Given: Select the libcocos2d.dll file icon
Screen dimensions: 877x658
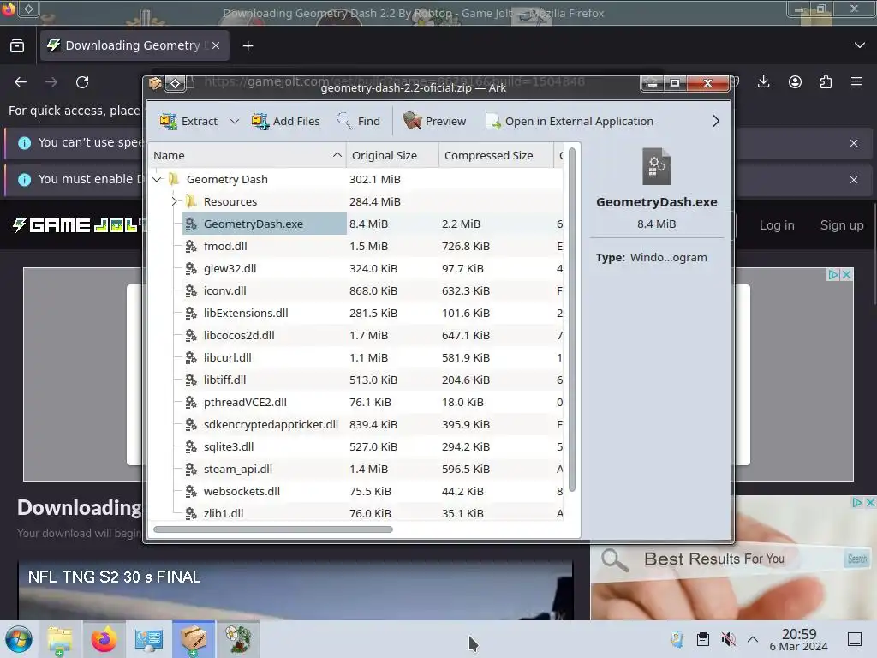Looking at the screenshot, I should pos(191,336).
